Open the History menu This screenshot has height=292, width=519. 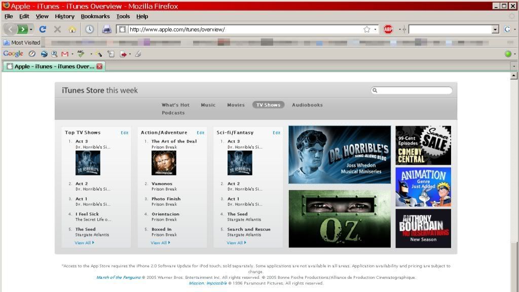64,16
